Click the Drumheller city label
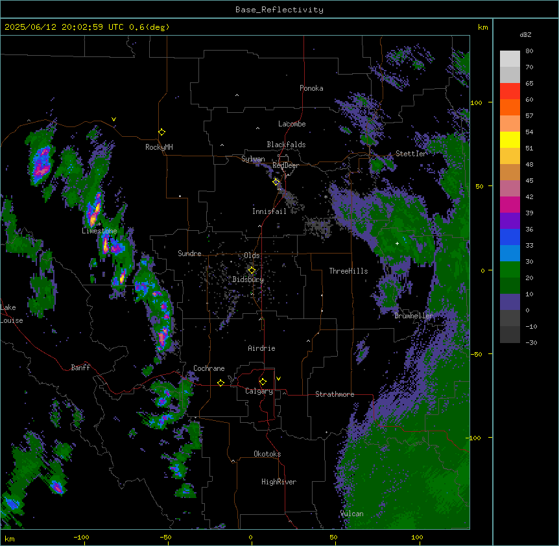 click(x=414, y=316)
